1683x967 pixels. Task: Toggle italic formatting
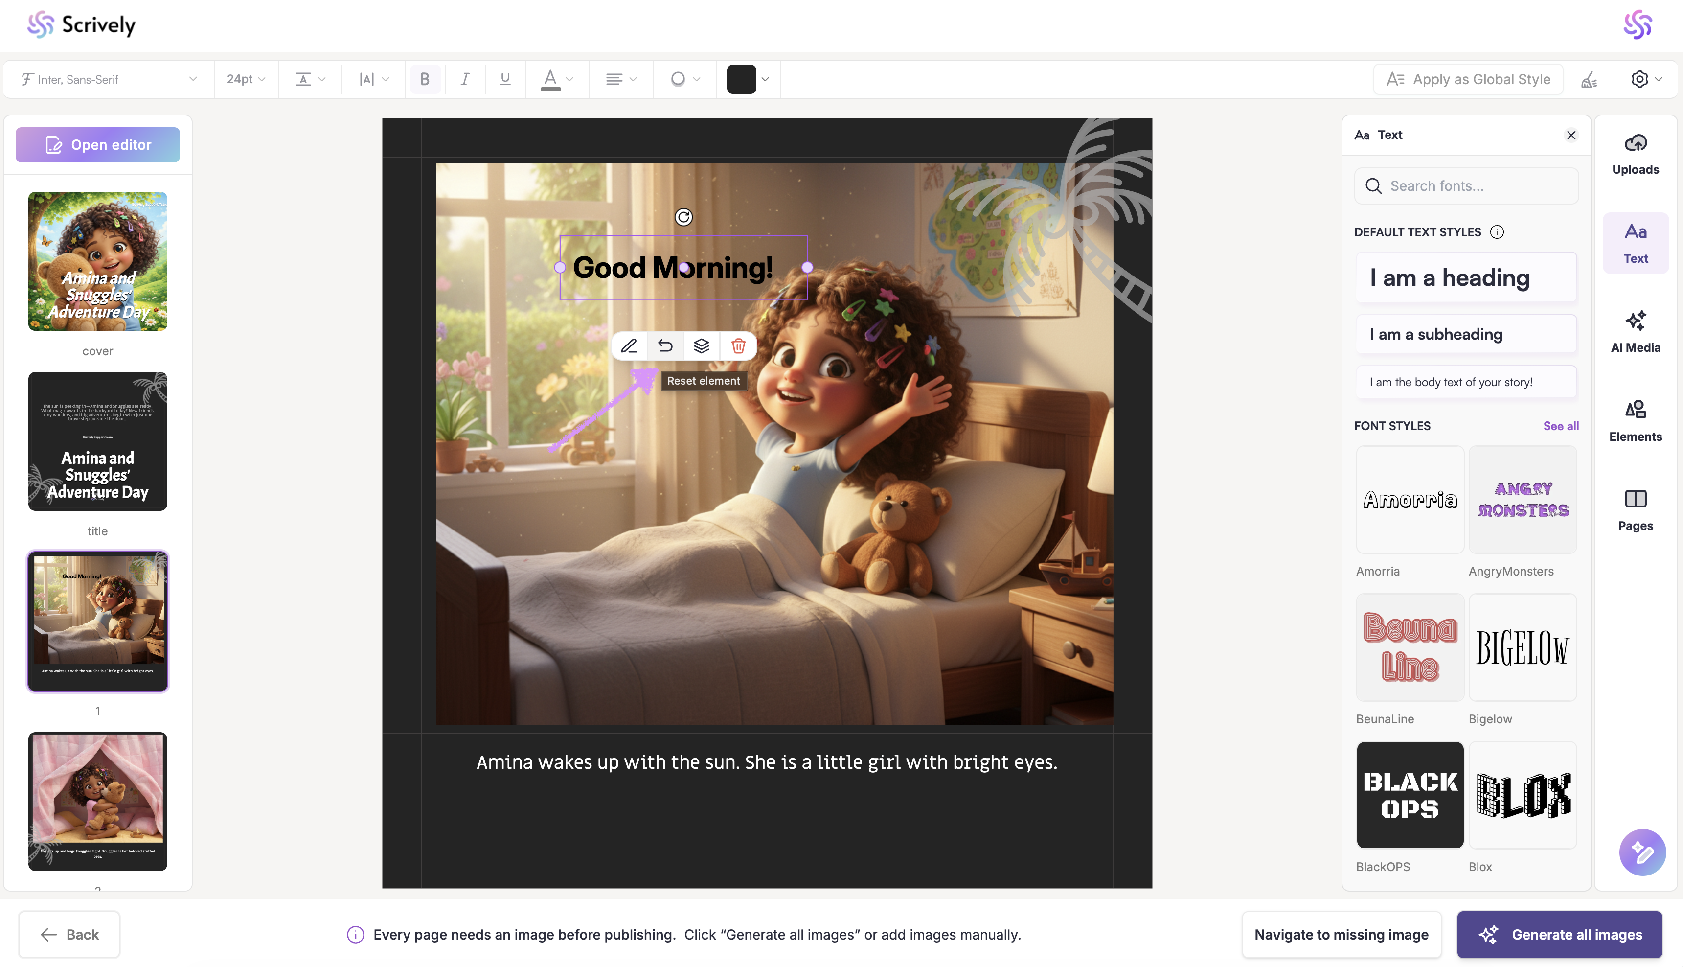pyautogui.click(x=465, y=80)
